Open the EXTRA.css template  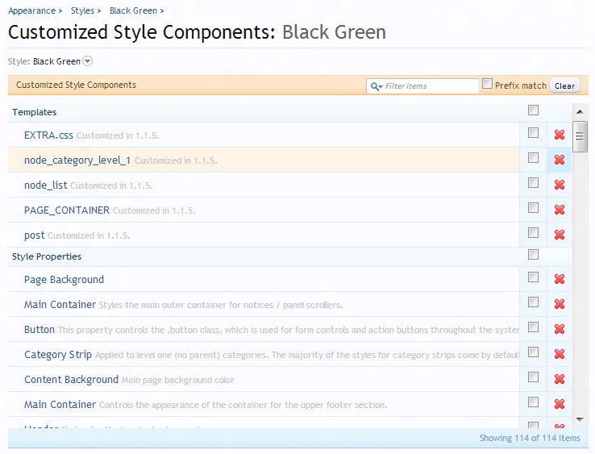tap(48, 135)
